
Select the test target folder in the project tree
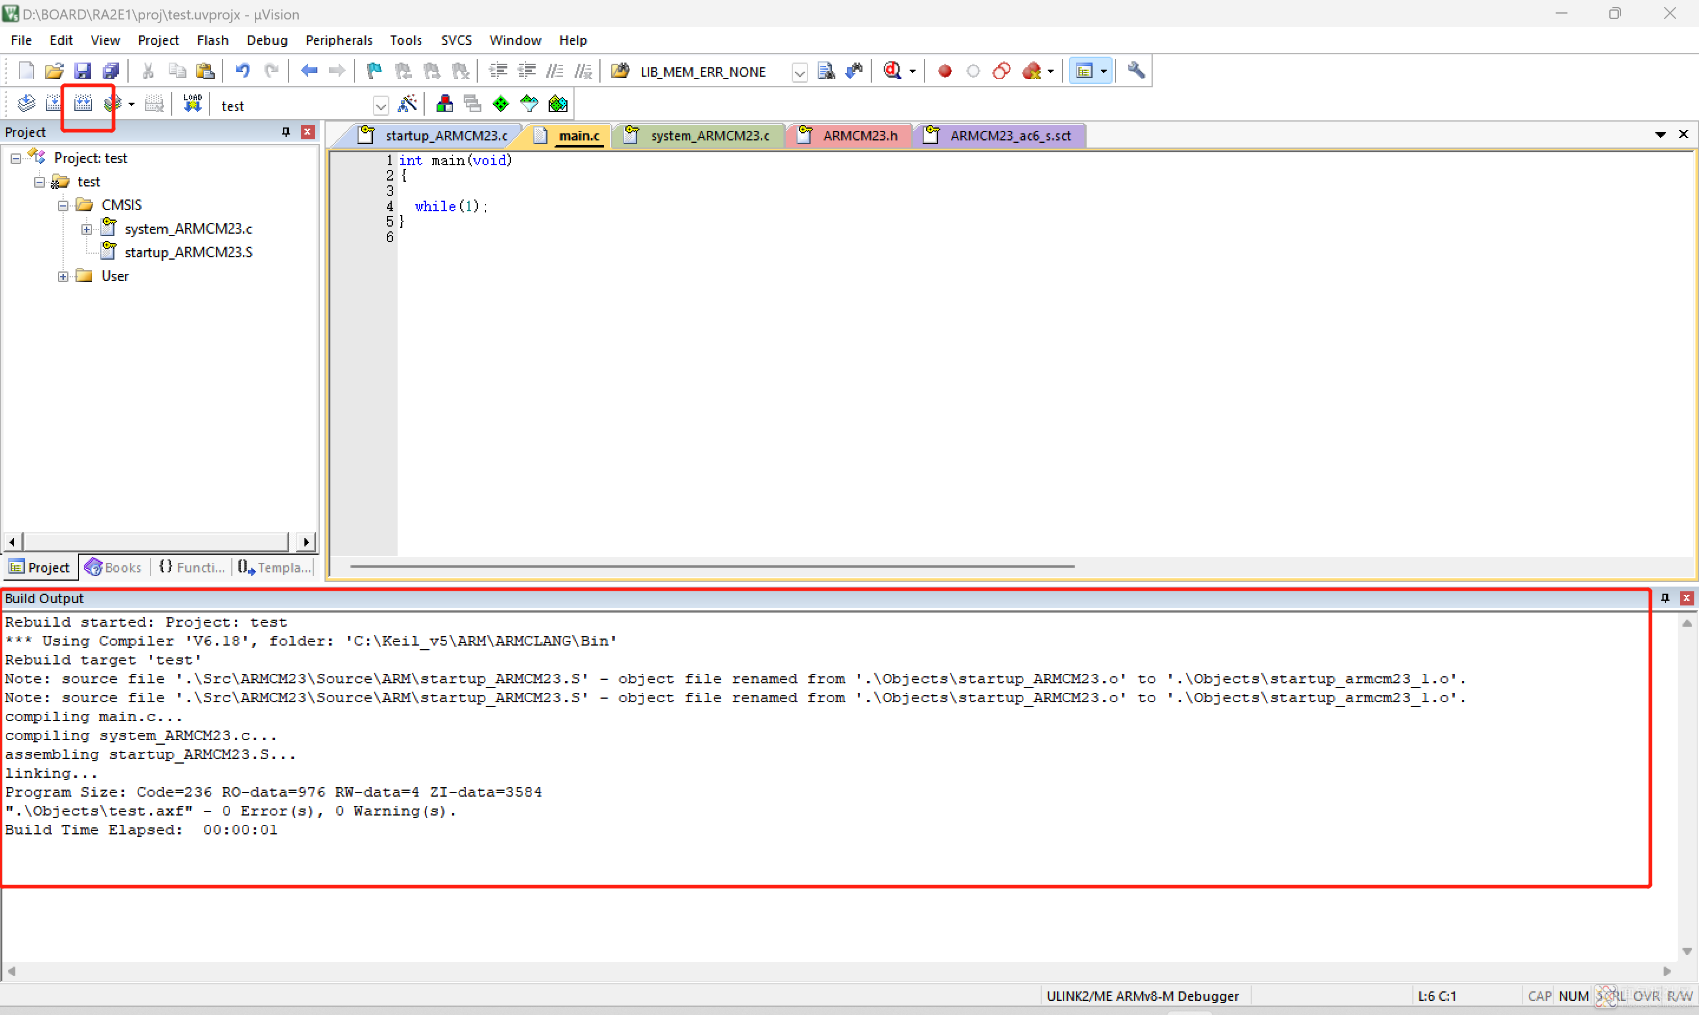point(89,182)
